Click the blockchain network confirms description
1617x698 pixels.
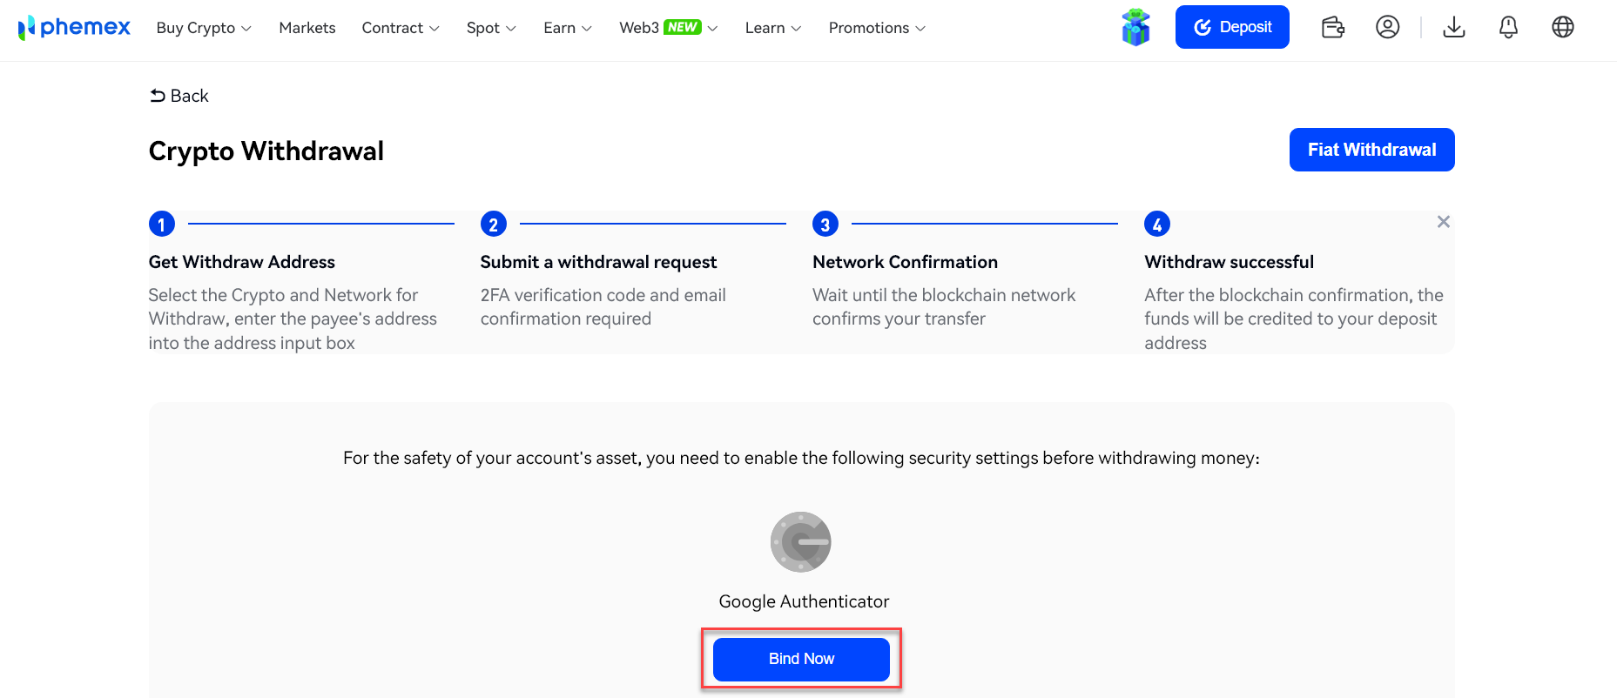944,307
